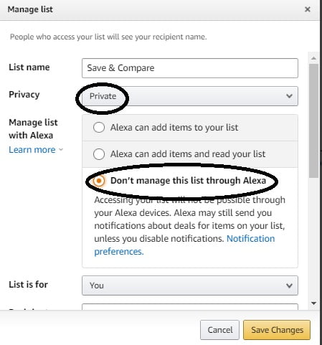Close the Manage list dialog

tap(308, 9)
